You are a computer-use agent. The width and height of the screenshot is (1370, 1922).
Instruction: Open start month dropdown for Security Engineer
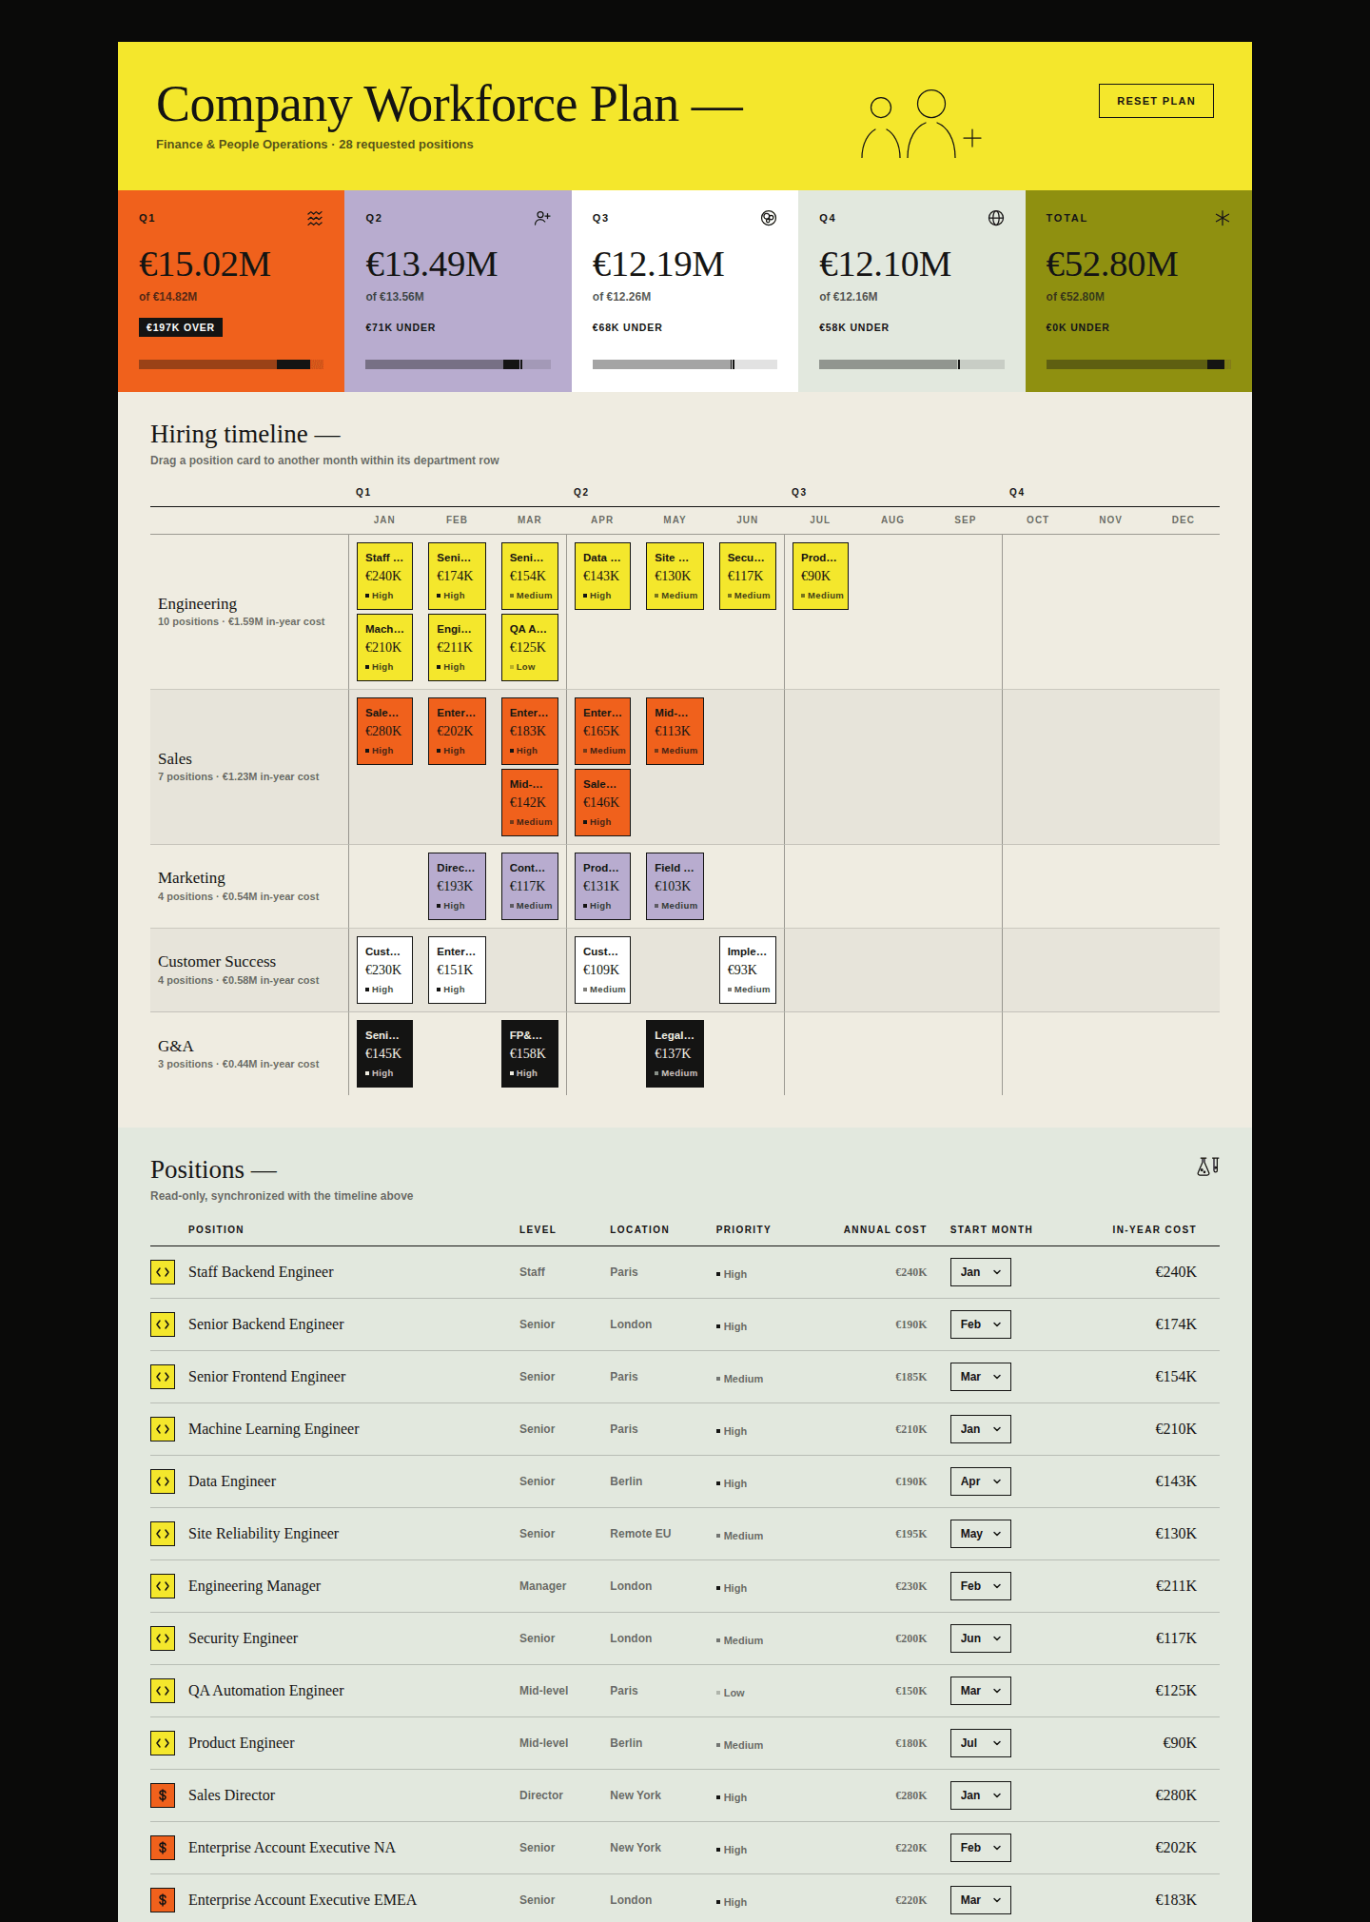(x=980, y=1638)
